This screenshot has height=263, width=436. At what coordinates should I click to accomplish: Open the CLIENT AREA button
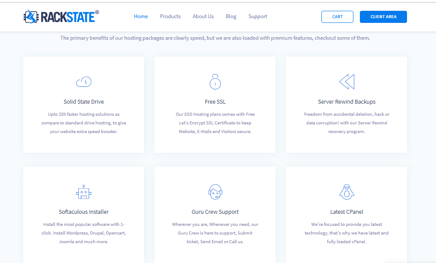[x=383, y=17]
